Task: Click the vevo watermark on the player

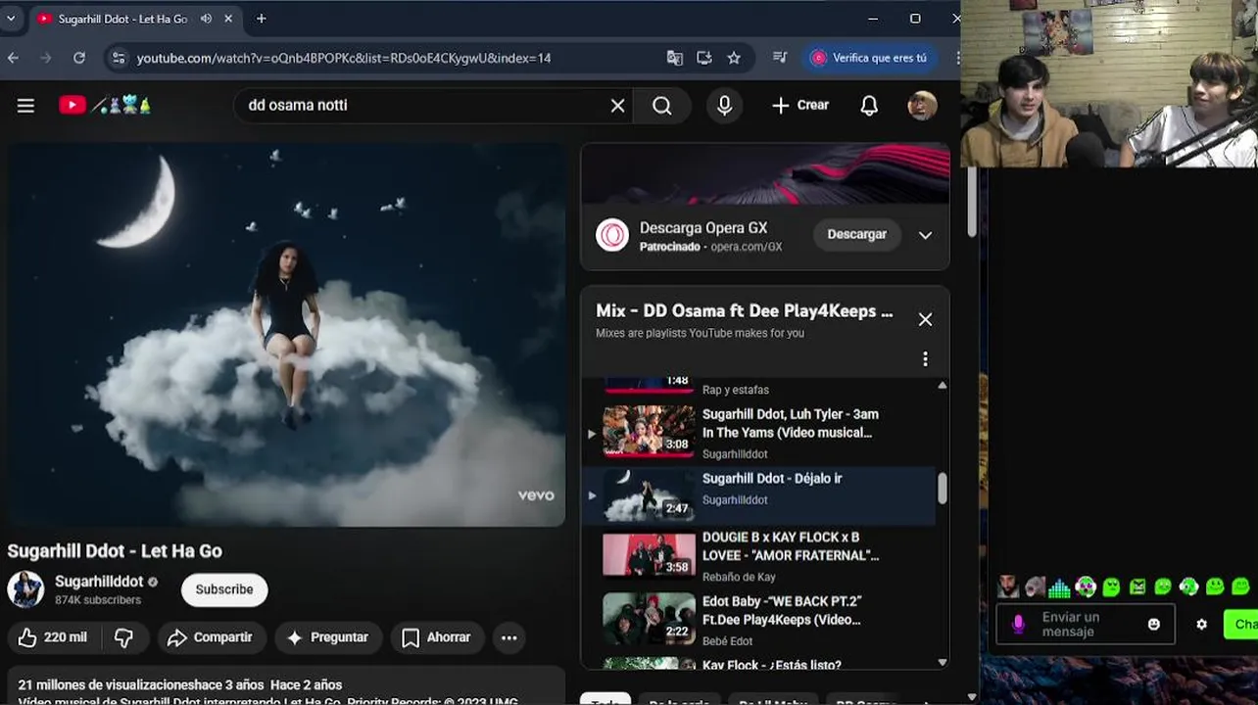Action: (536, 495)
